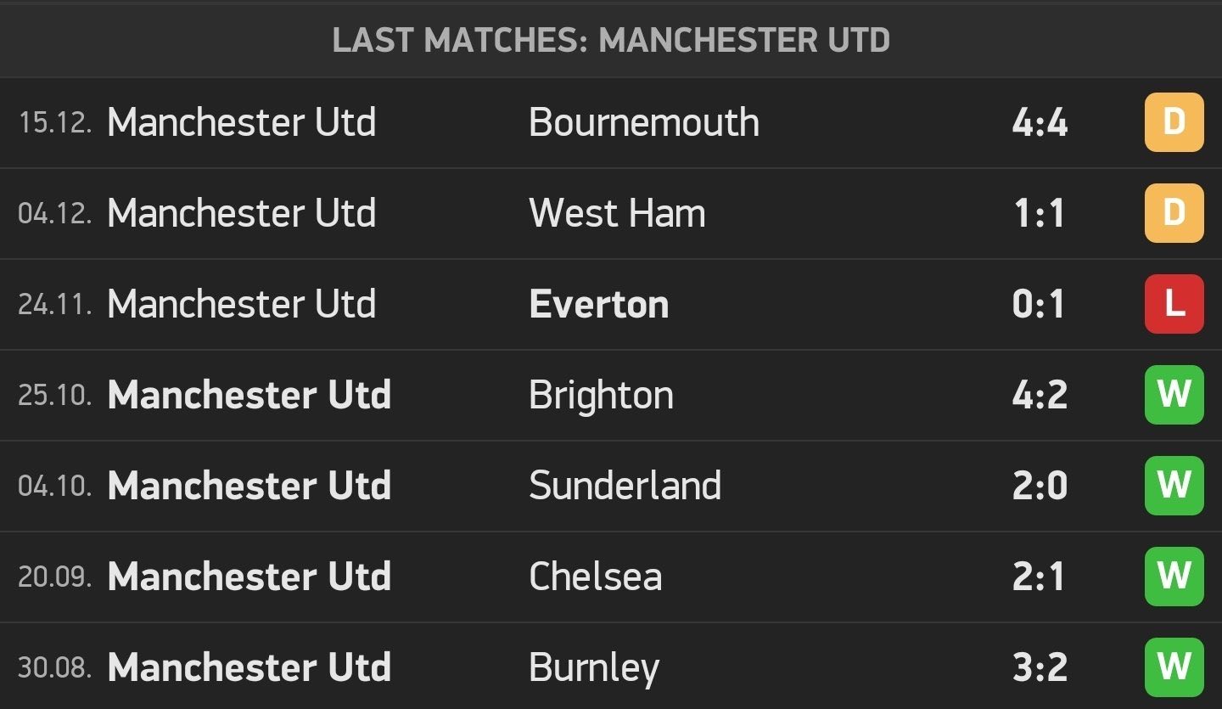Screen dimensions: 1222x709
Task: Open Manchester Utd in the Chelsea row
Action: click(249, 577)
